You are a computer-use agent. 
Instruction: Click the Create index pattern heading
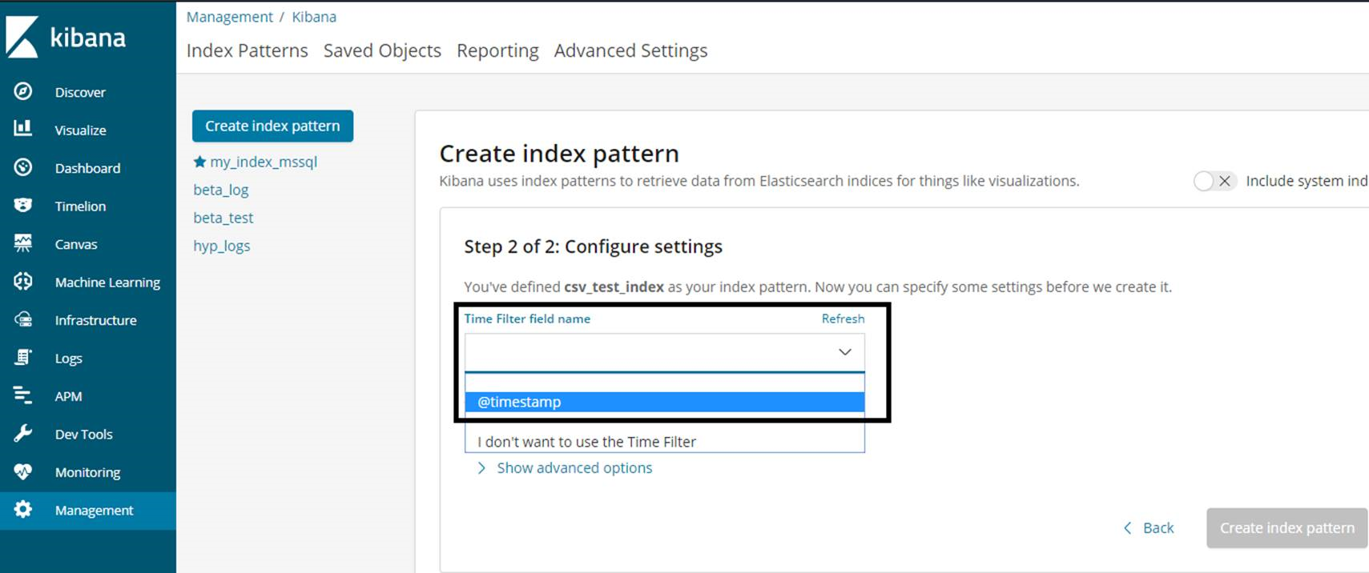559,153
